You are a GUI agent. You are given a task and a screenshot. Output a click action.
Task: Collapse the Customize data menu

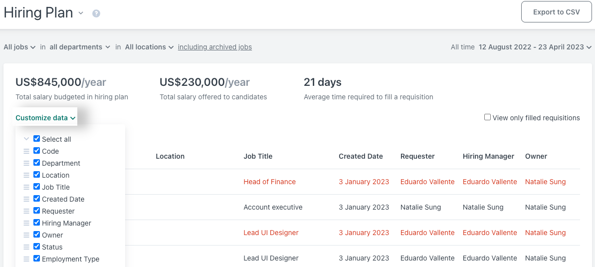click(x=45, y=118)
